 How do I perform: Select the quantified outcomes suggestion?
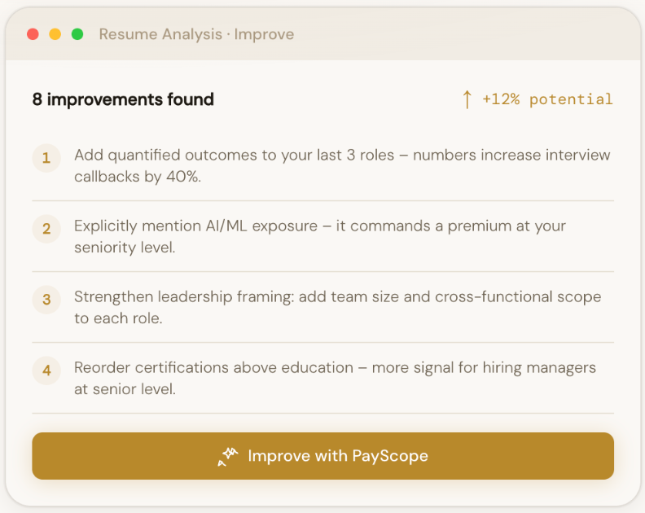point(342,165)
